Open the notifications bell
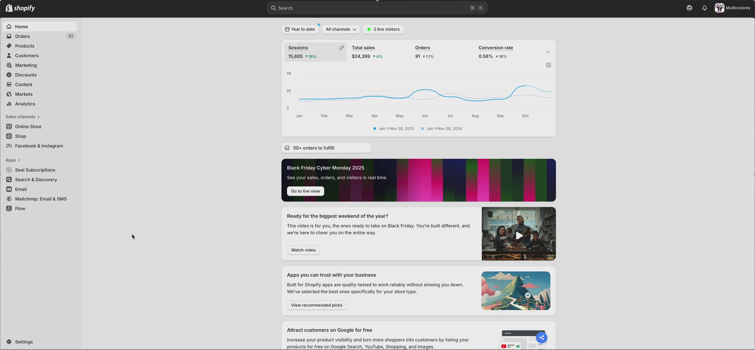The width and height of the screenshot is (755, 350). click(x=705, y=8)
